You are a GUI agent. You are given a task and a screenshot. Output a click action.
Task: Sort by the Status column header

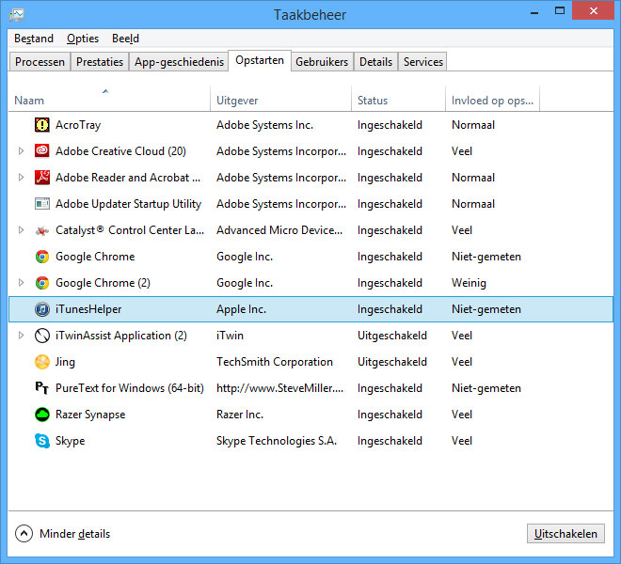pos(398,101)
